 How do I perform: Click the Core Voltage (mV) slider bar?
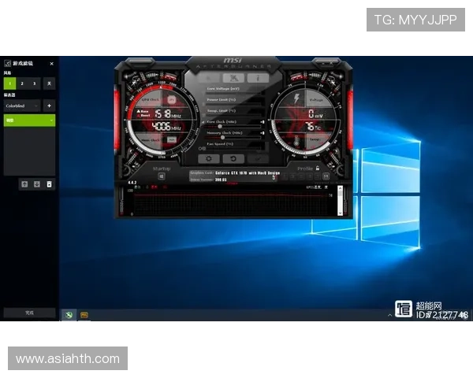pyautogui.click(x=233, y=93)
